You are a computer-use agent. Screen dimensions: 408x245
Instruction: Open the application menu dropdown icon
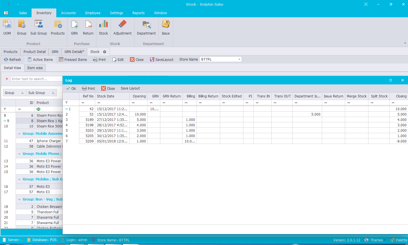[x=7, y=13]
